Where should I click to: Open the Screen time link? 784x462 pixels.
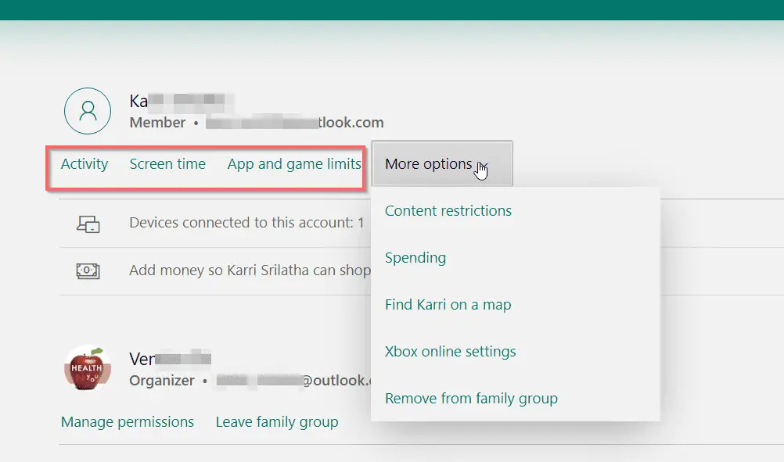167,164
